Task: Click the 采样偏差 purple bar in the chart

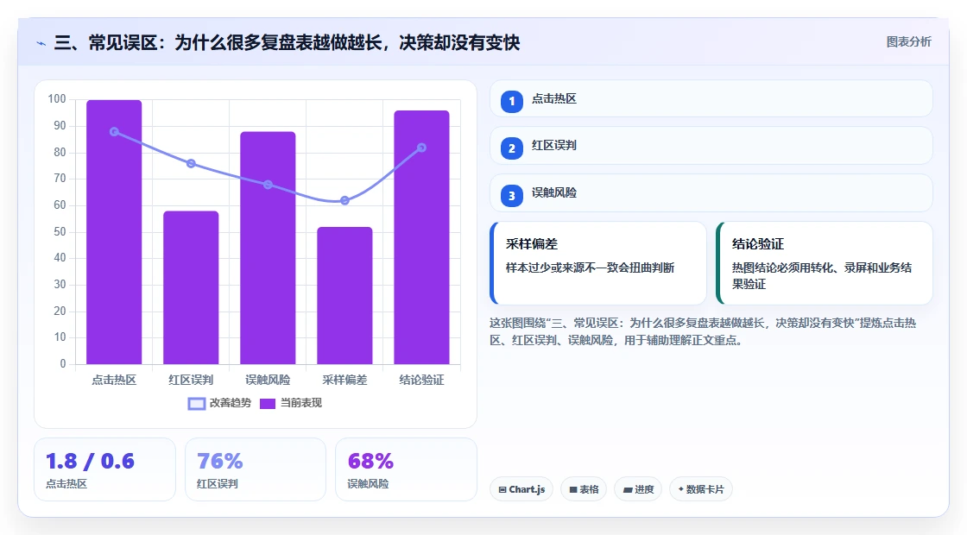Action: click(344, 295)
